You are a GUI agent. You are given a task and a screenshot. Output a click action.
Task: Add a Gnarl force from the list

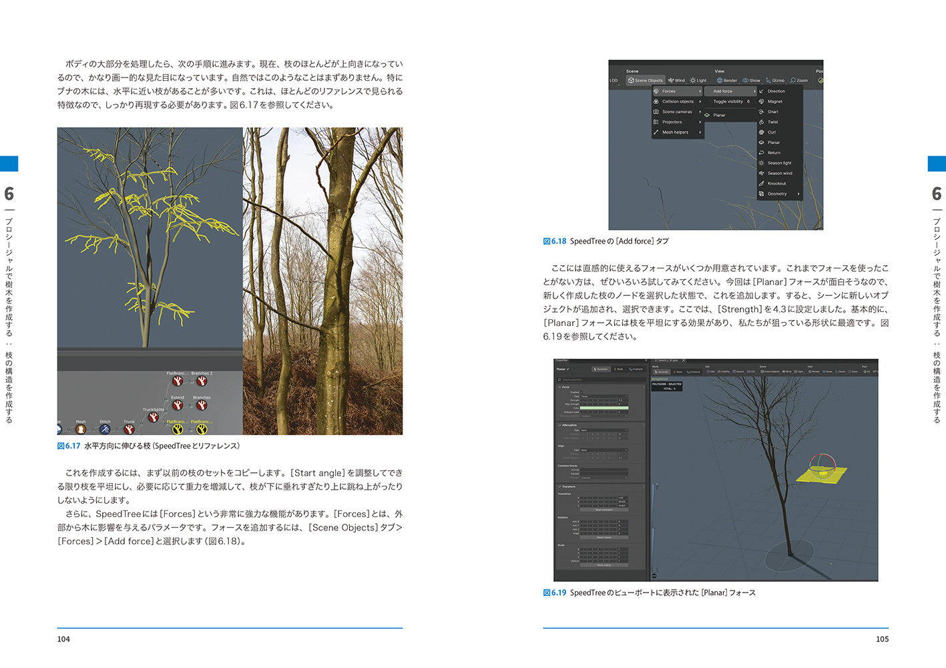(x=780, y=112)
